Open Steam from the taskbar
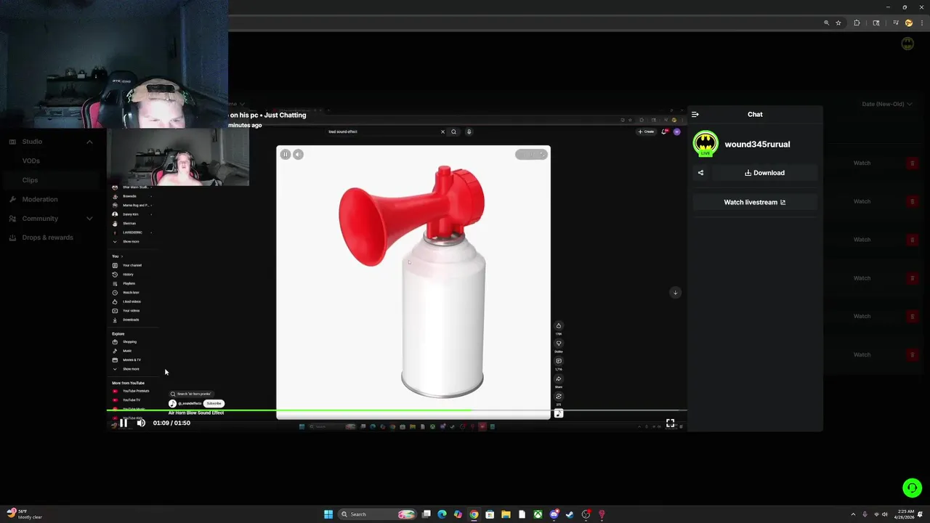 coord(570,514)
